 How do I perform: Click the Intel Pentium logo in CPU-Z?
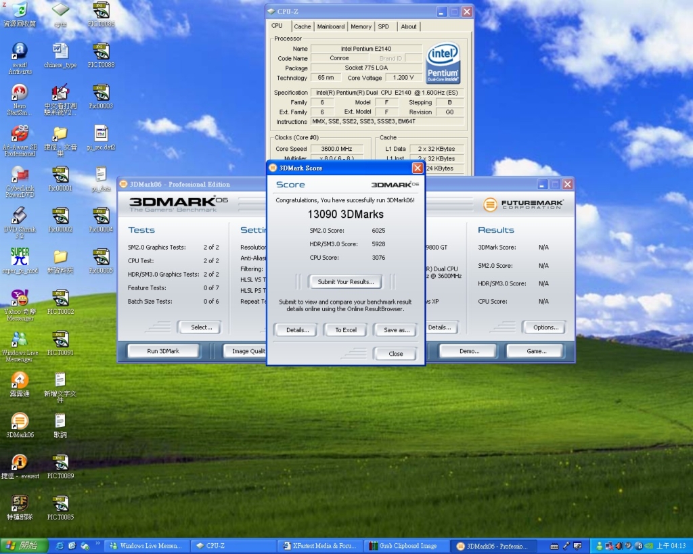pos(443,63)
